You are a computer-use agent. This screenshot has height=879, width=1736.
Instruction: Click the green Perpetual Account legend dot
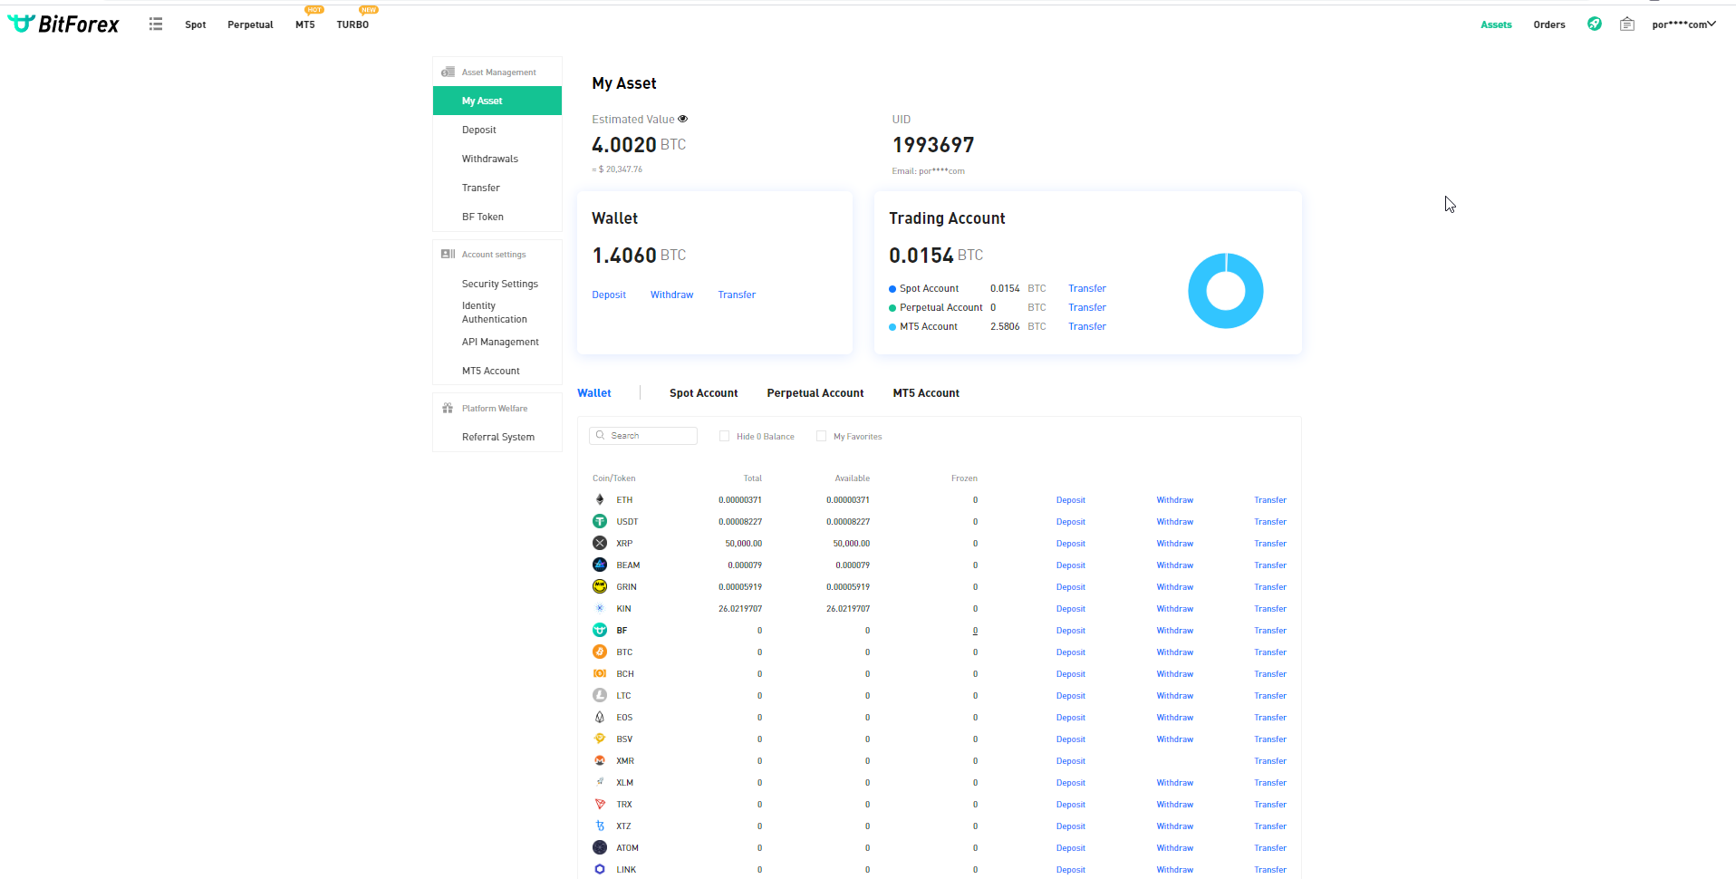click(892, 308)
